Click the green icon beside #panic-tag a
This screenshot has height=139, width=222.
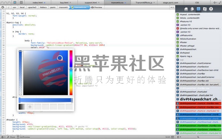click(x=178, y=56)
